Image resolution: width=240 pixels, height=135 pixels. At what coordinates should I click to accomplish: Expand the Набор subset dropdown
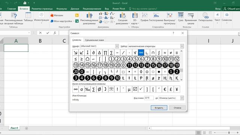[x=182, y=46]
